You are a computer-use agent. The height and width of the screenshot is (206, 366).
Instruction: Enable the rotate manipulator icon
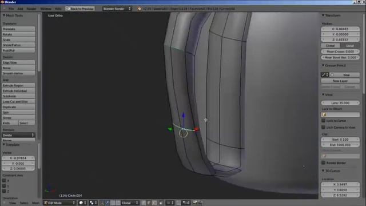[113, 203]
